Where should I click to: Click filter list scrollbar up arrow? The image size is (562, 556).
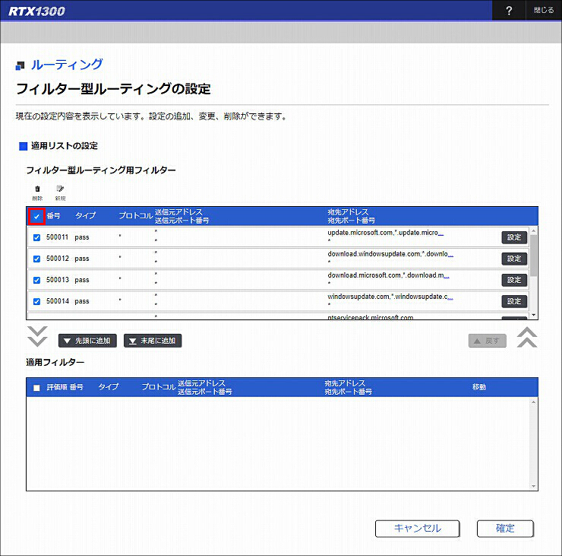(534, 230)
